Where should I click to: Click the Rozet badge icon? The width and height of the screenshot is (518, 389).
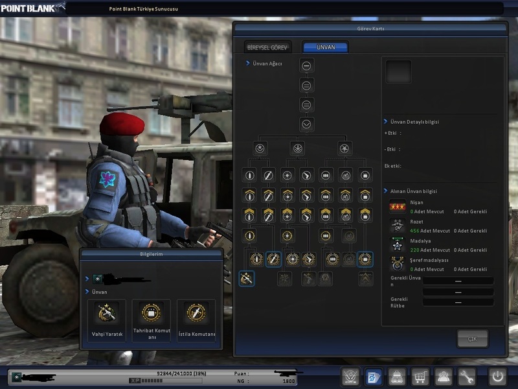coord(397,226)
